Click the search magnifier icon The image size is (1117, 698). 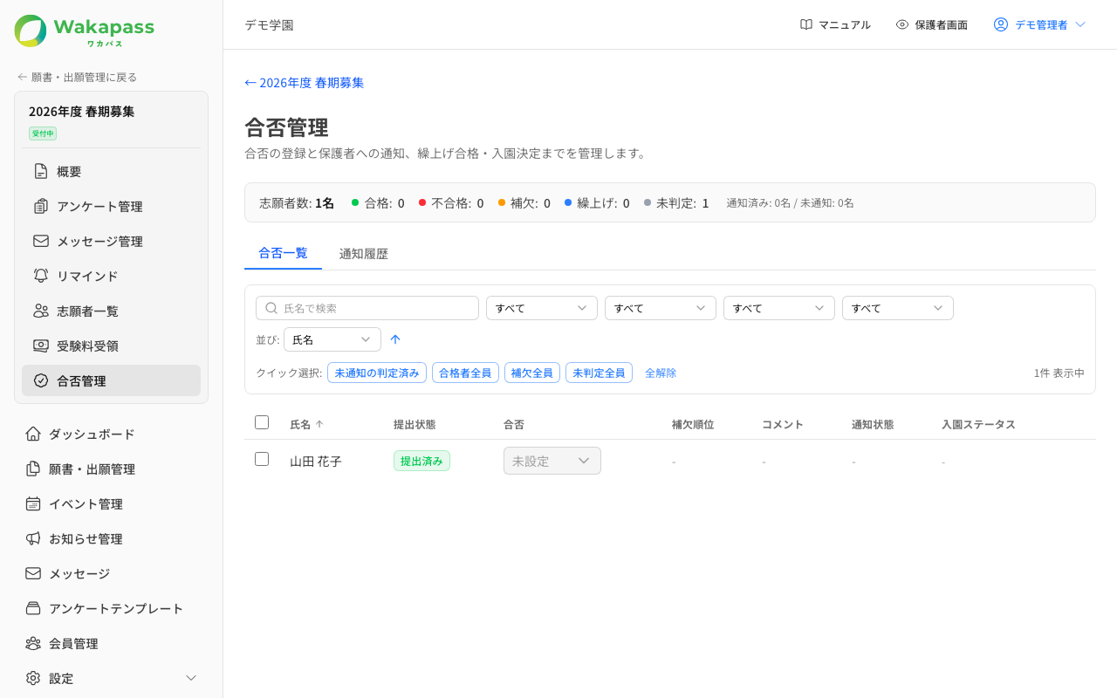[x=271, y=308]
